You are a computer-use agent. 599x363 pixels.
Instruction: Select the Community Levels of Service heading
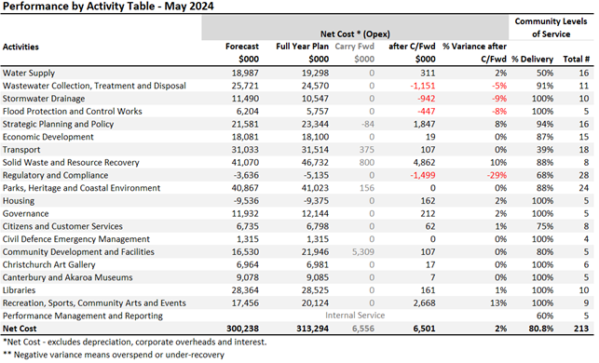click(x=551, y=28)
